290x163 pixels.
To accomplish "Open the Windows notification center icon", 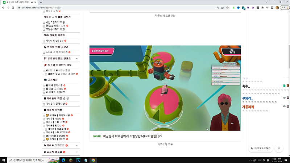I will [286, 160].
